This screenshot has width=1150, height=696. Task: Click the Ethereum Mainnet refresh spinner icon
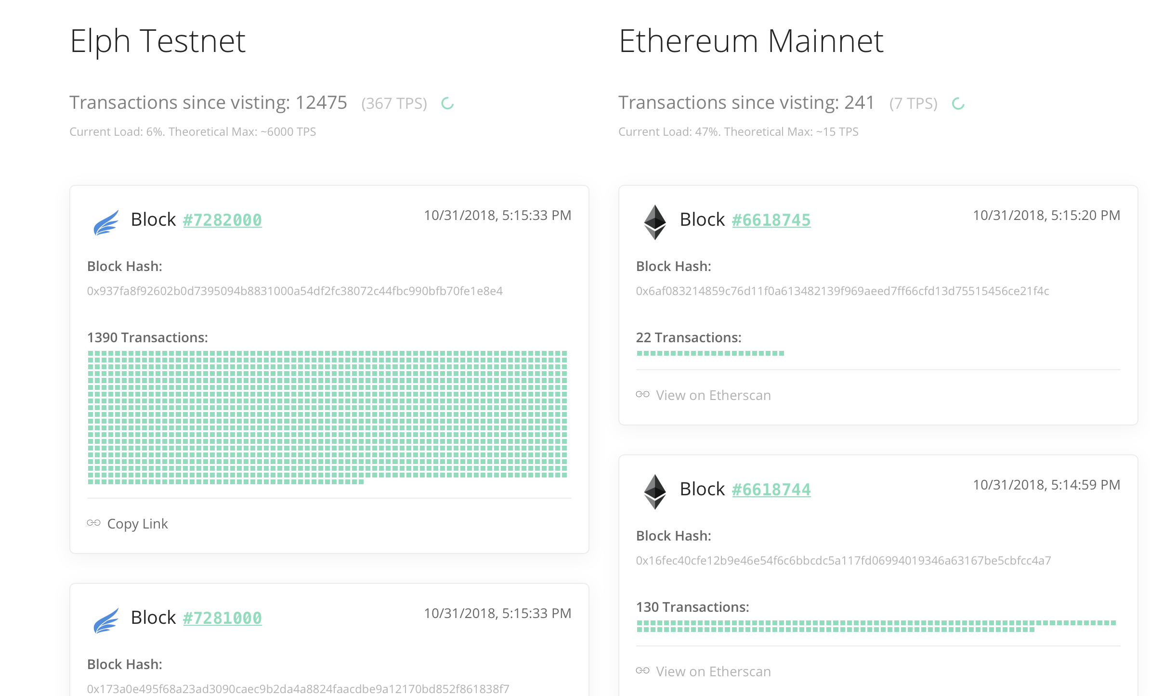point(958,103)
